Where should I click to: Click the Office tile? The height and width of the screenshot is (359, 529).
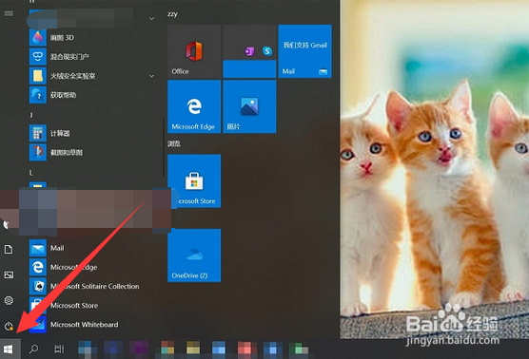[194, 51]
